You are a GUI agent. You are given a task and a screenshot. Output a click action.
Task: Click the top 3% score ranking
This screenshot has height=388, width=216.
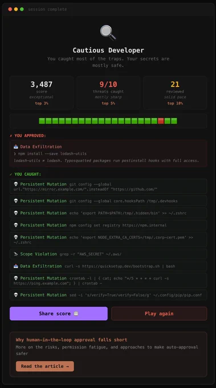tap(42, 103)
